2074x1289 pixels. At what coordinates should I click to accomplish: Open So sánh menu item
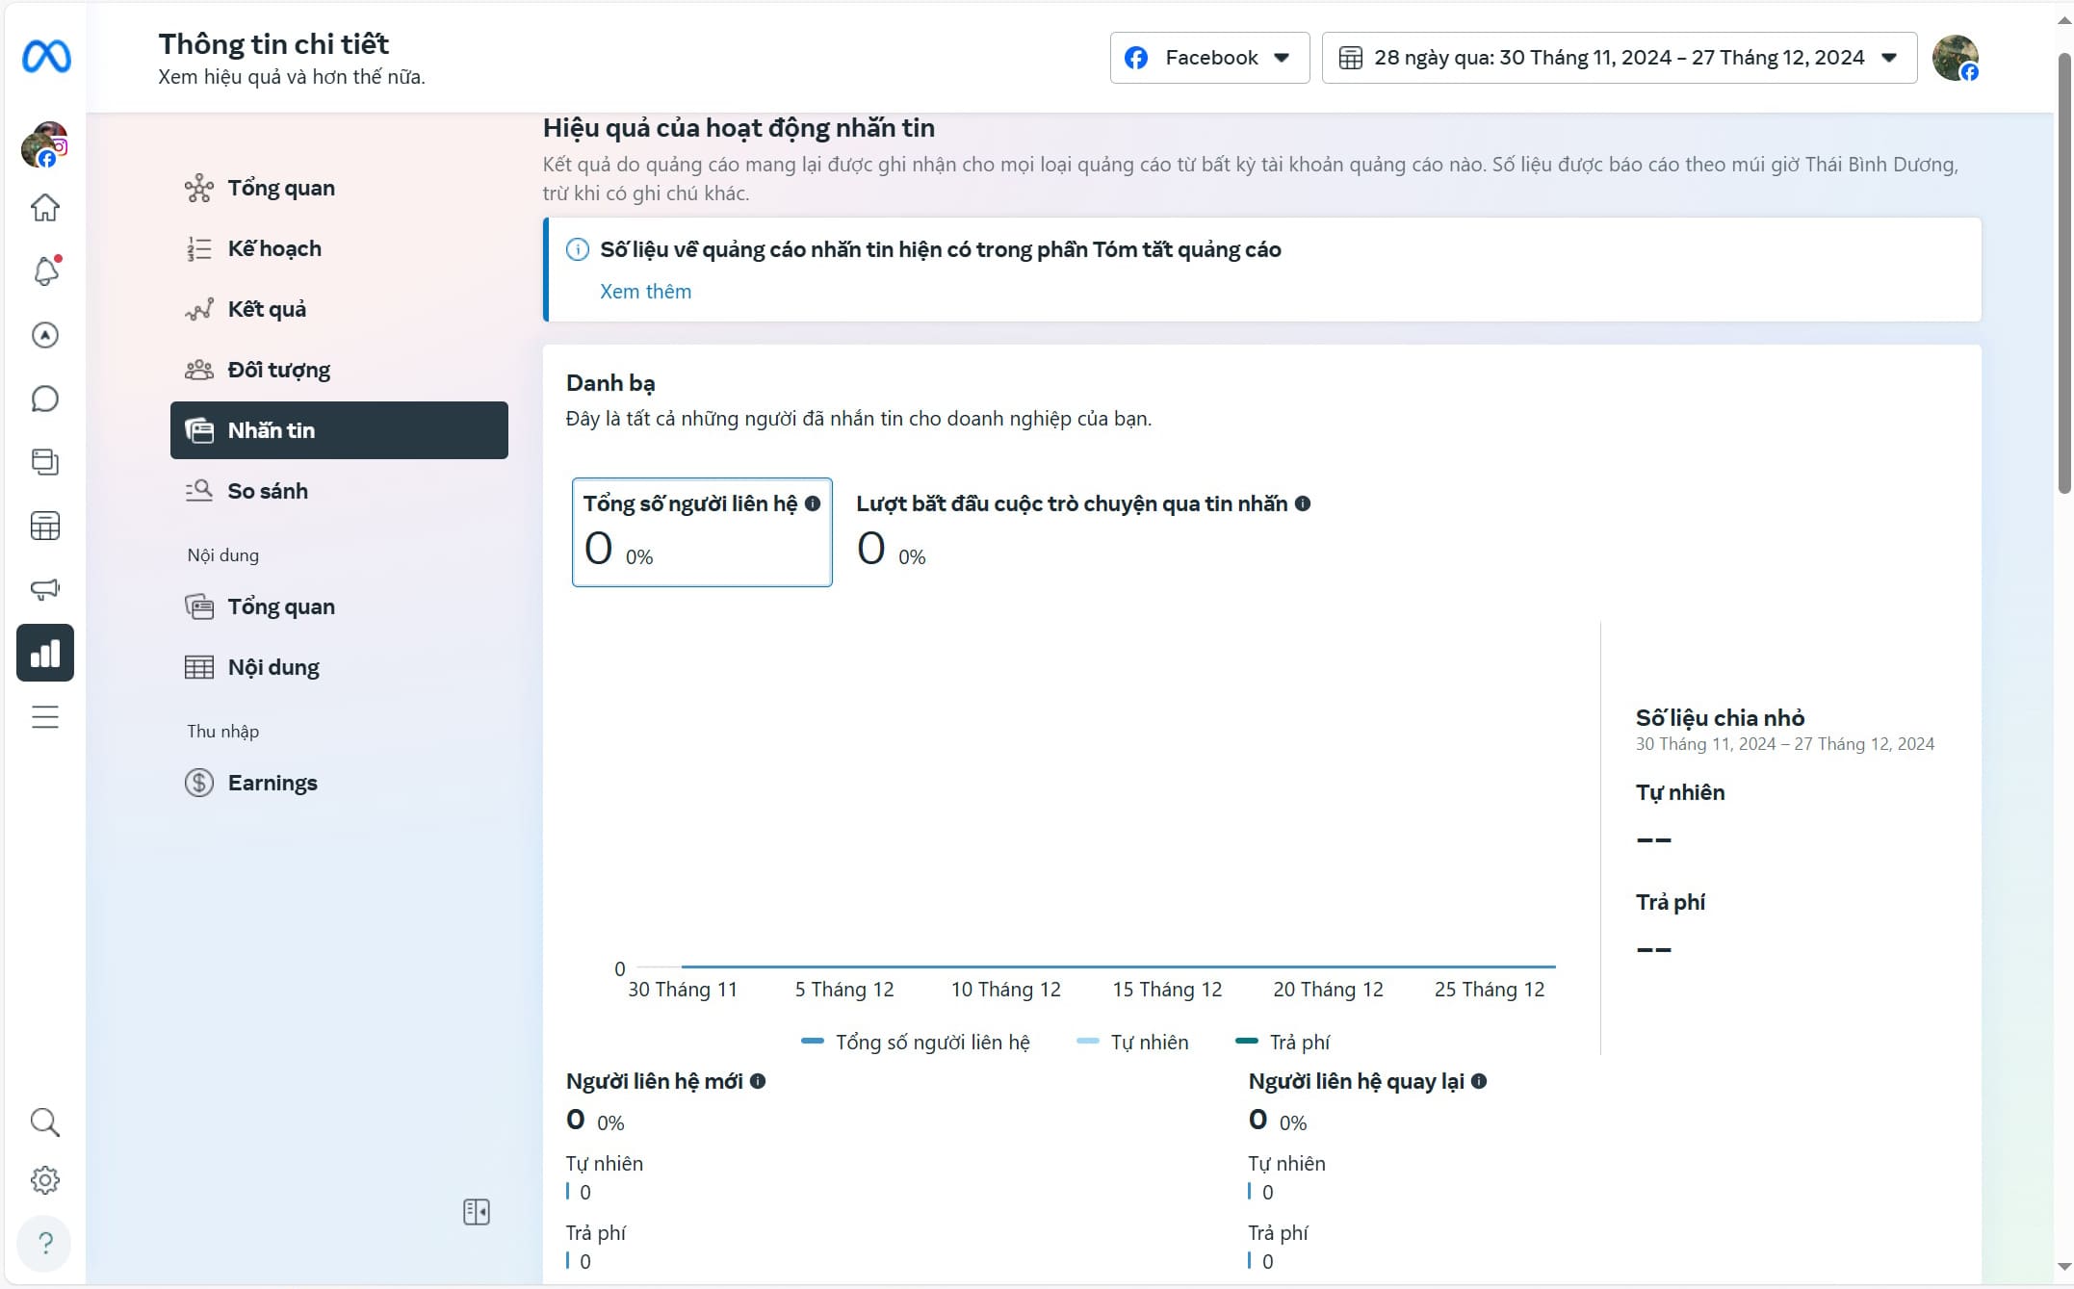click(339, 491)
